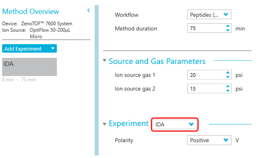Increase Ion source gas 1 value
261x158 pixels.
(227, 73)
